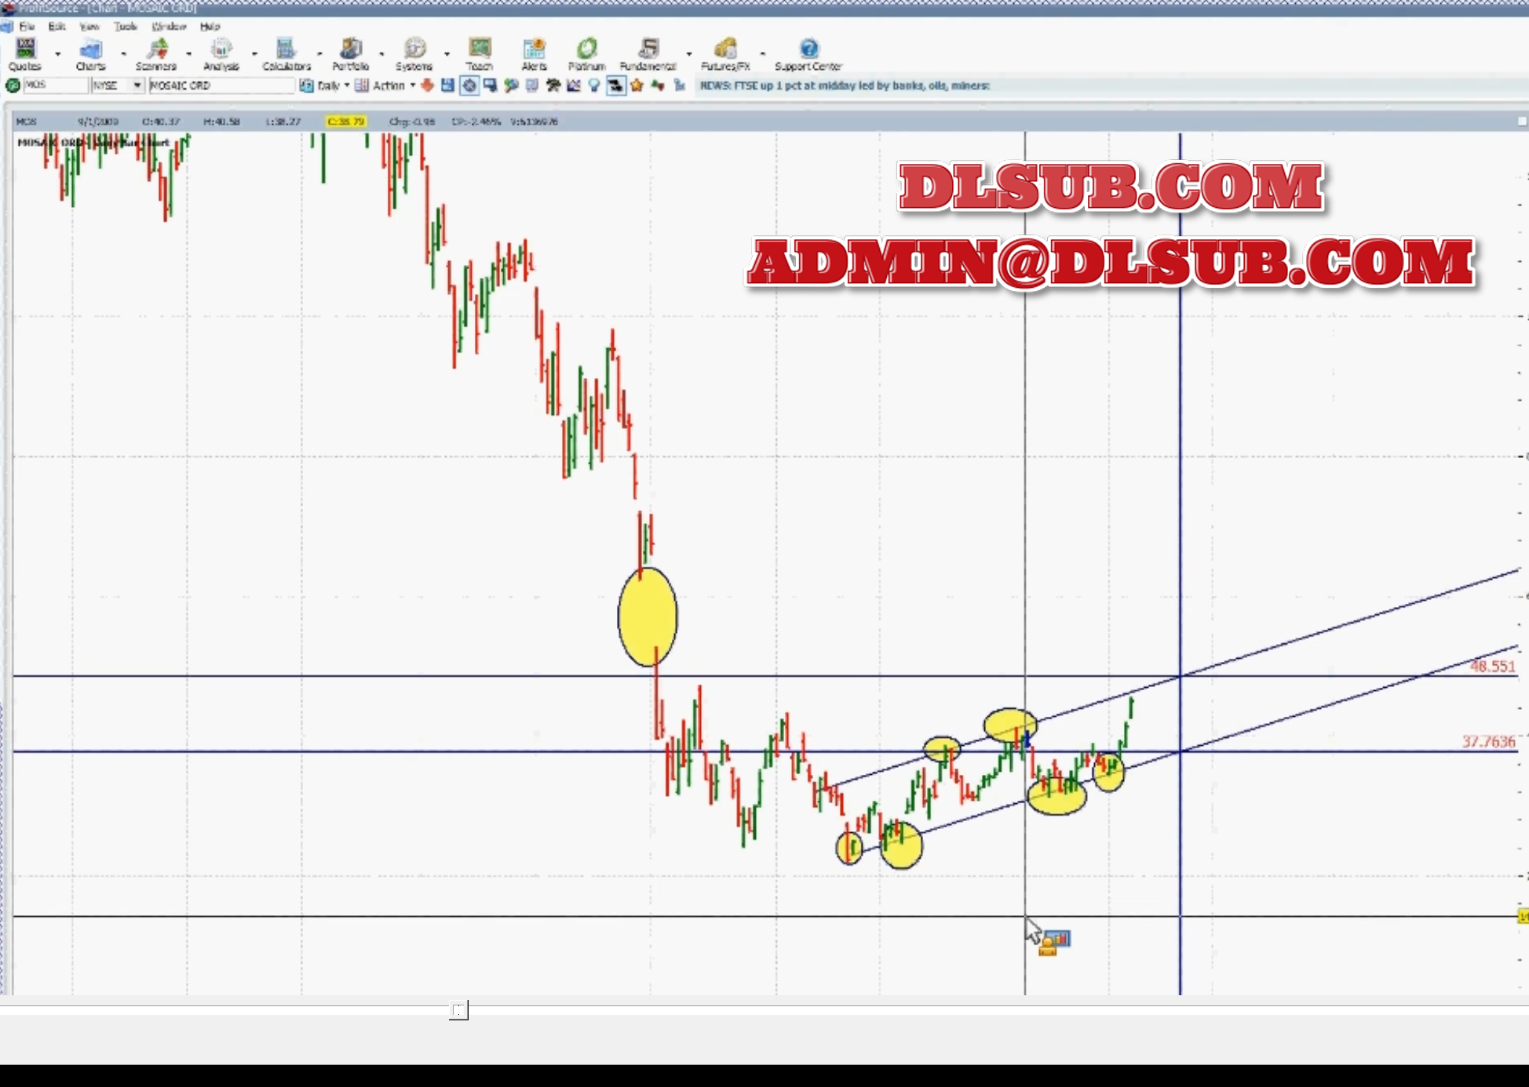1529x1087 pixels.
Task: Expand the NYSE exchange dropdown
Action: (x=137, y=85)
